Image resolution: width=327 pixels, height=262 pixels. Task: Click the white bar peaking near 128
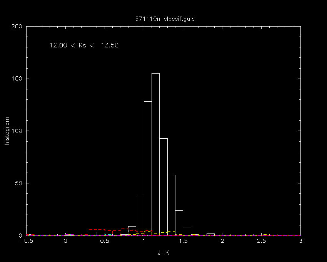click(148, 168)
